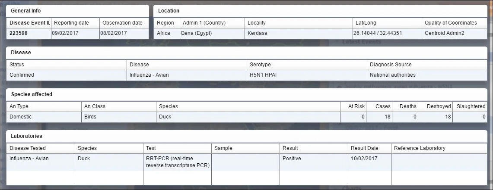Click the National authorities diagnosis source
The width and height of the screenshot is (493, 190).
[427, 75]
